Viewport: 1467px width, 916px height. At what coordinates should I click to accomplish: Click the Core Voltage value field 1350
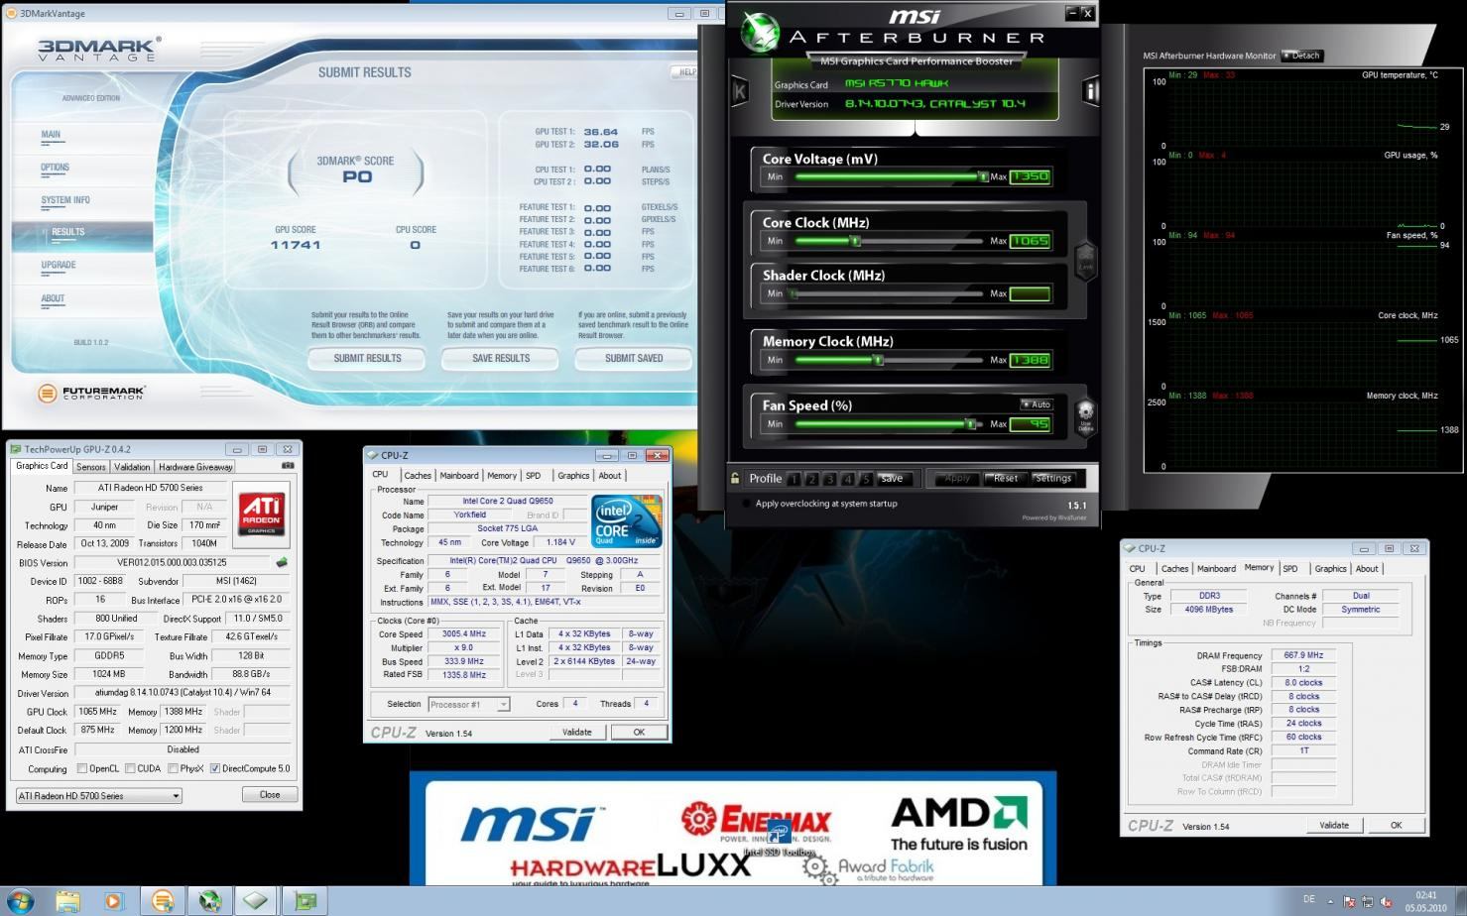[x=1031, y=176]
